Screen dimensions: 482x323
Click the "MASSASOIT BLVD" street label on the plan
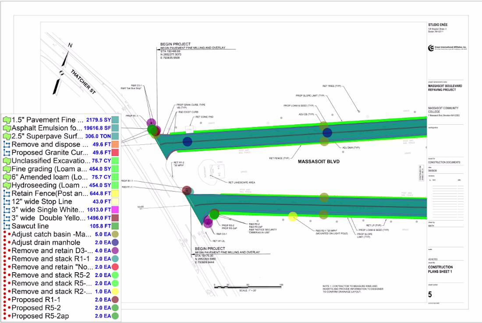(319, 161)
